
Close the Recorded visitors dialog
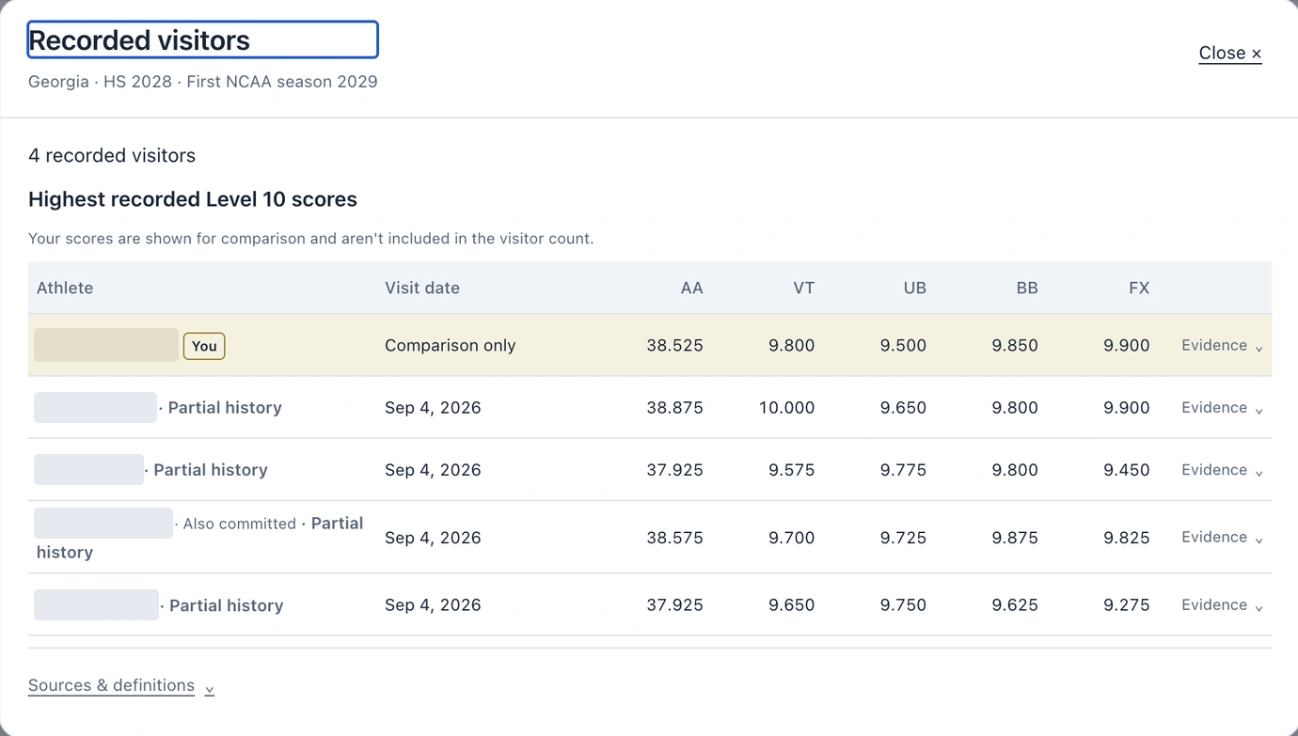(1230, 54)
